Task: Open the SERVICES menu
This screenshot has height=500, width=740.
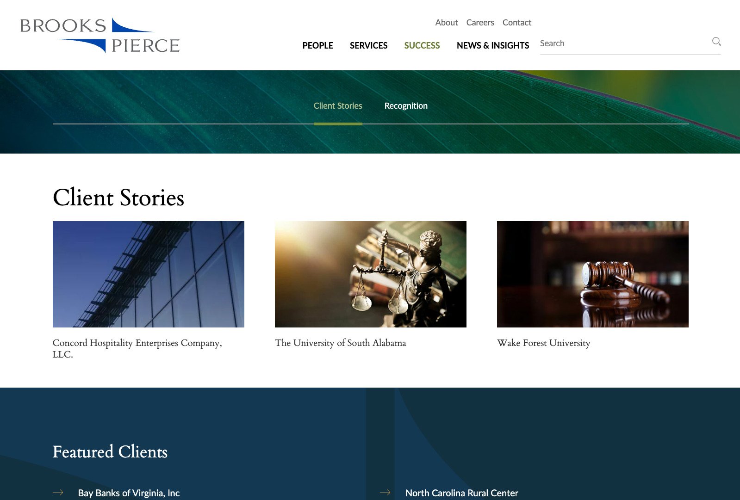Action: point(368,45)
